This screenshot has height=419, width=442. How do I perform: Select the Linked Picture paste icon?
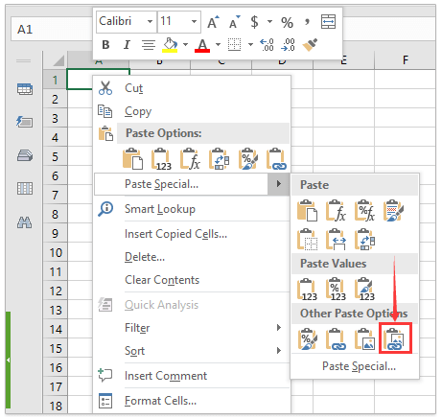[x=395, y=338]
